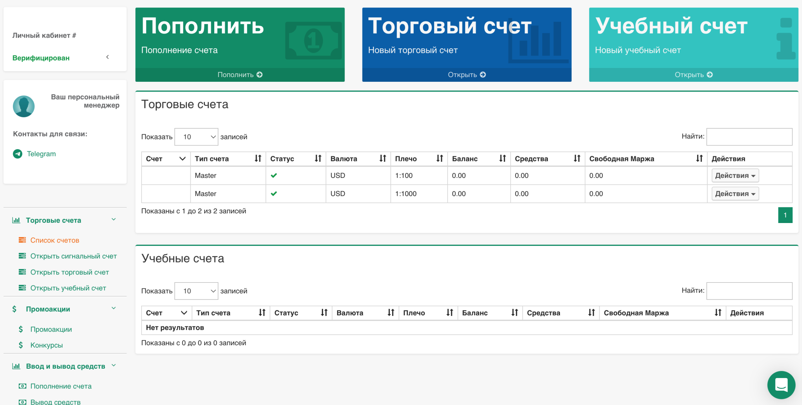Collapse the Верифицирован panel with the chevron
The height and width of the screenshot is (405, 802).
(107, 57)
